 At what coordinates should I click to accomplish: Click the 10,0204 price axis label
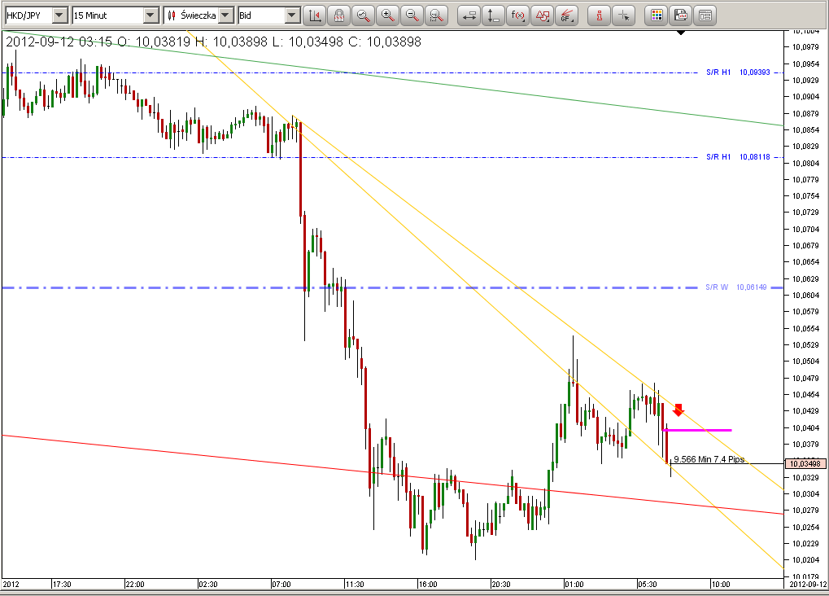(805, 560)
